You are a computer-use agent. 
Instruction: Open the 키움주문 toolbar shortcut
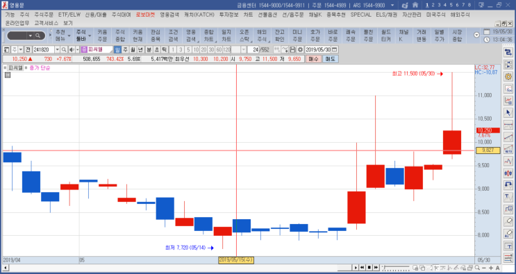[102, 35]
